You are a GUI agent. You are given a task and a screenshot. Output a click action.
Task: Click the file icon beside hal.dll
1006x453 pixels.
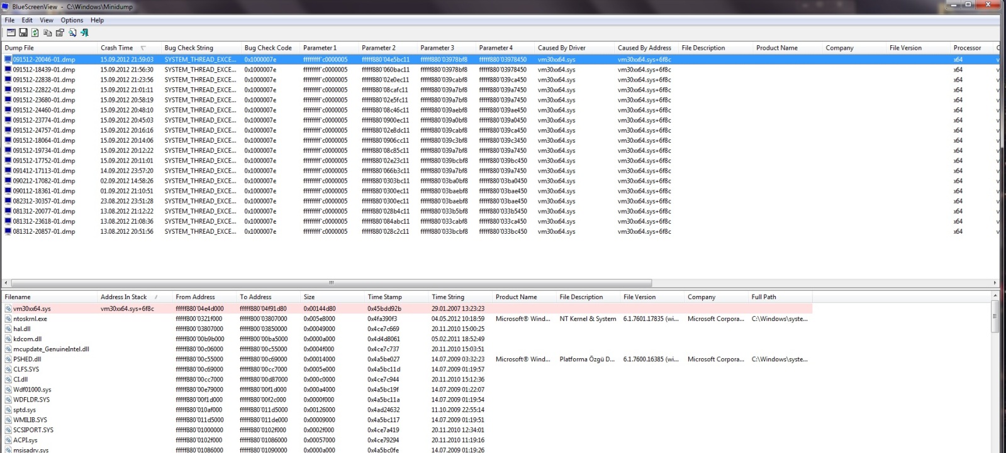[x=8, y=329]
